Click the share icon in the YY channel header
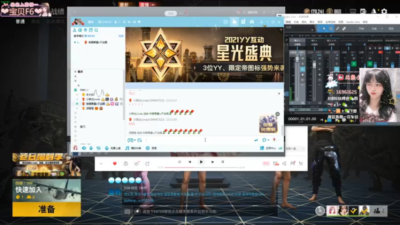The height and width of the screenshot is (225, 400). click(134, 22)
